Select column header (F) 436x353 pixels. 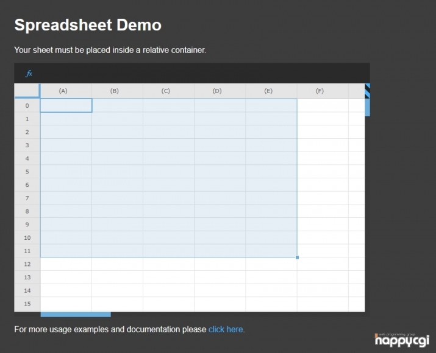click(323, 91)
